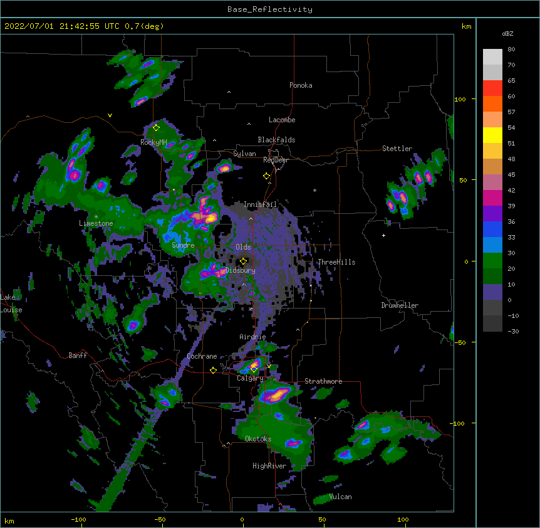Viewport: 540px width, 528px height.
Task: Click the yellow diamond marker near RockyMH
Action: [157, 128]
